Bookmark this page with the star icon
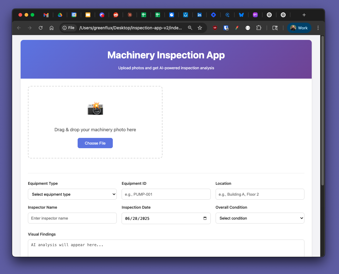The image size is (339, 274). click(200, 28)
